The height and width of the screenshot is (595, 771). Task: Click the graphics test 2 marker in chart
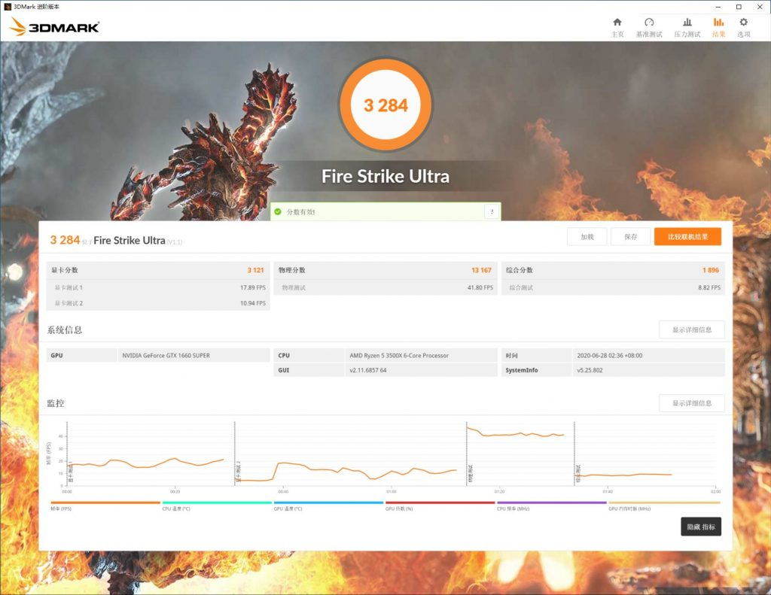[239, 471]
